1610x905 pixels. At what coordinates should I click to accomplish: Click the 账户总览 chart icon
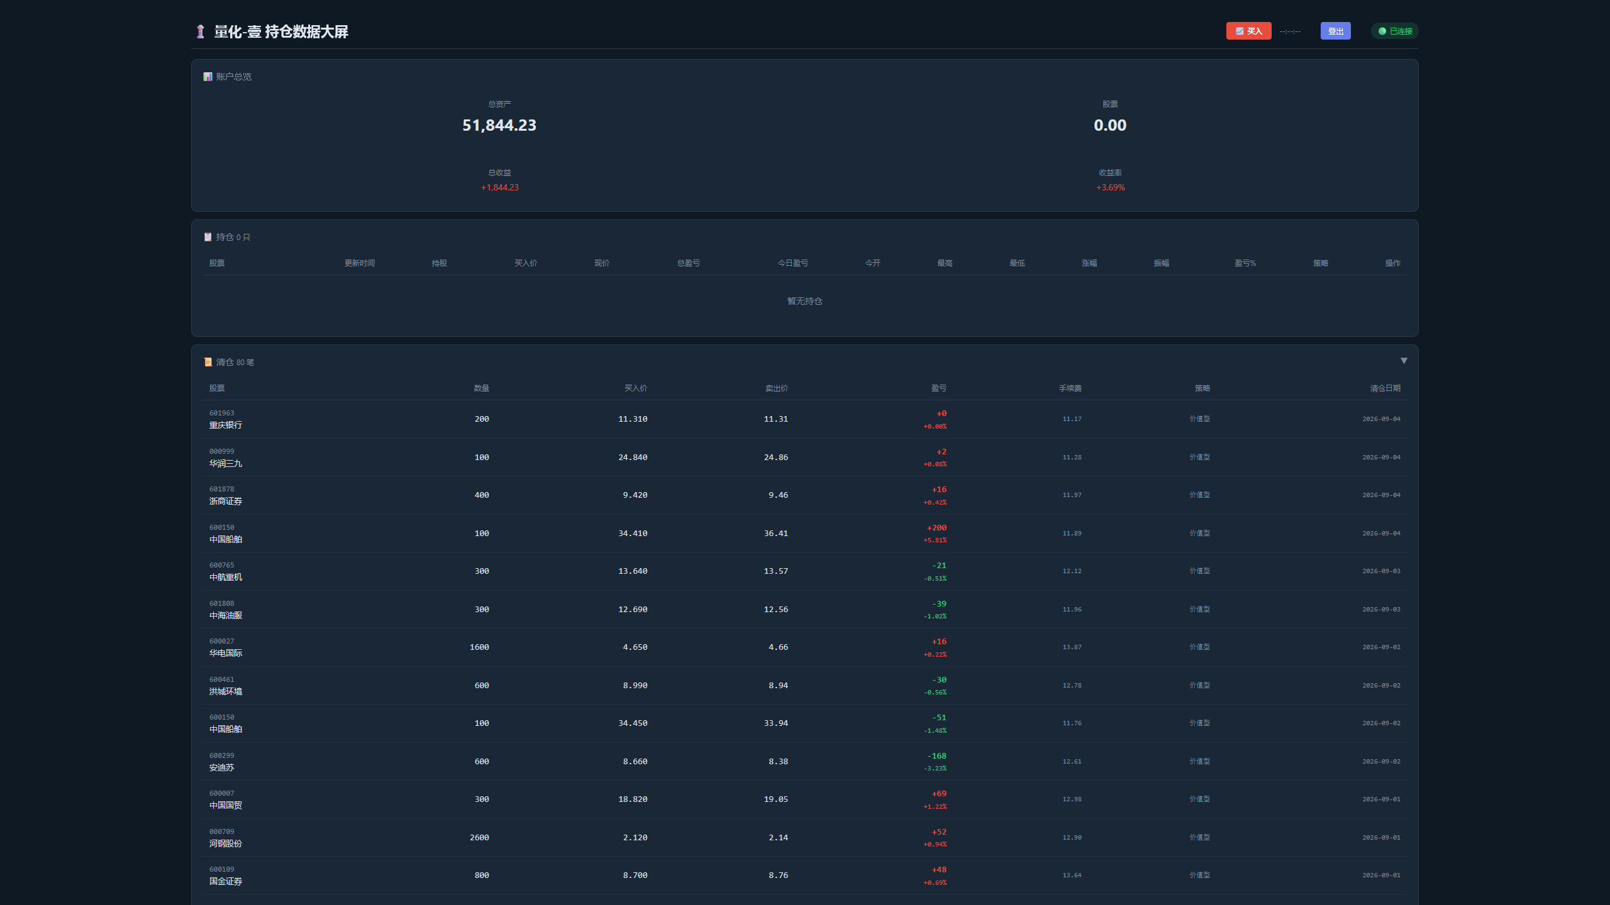point(208,77)
